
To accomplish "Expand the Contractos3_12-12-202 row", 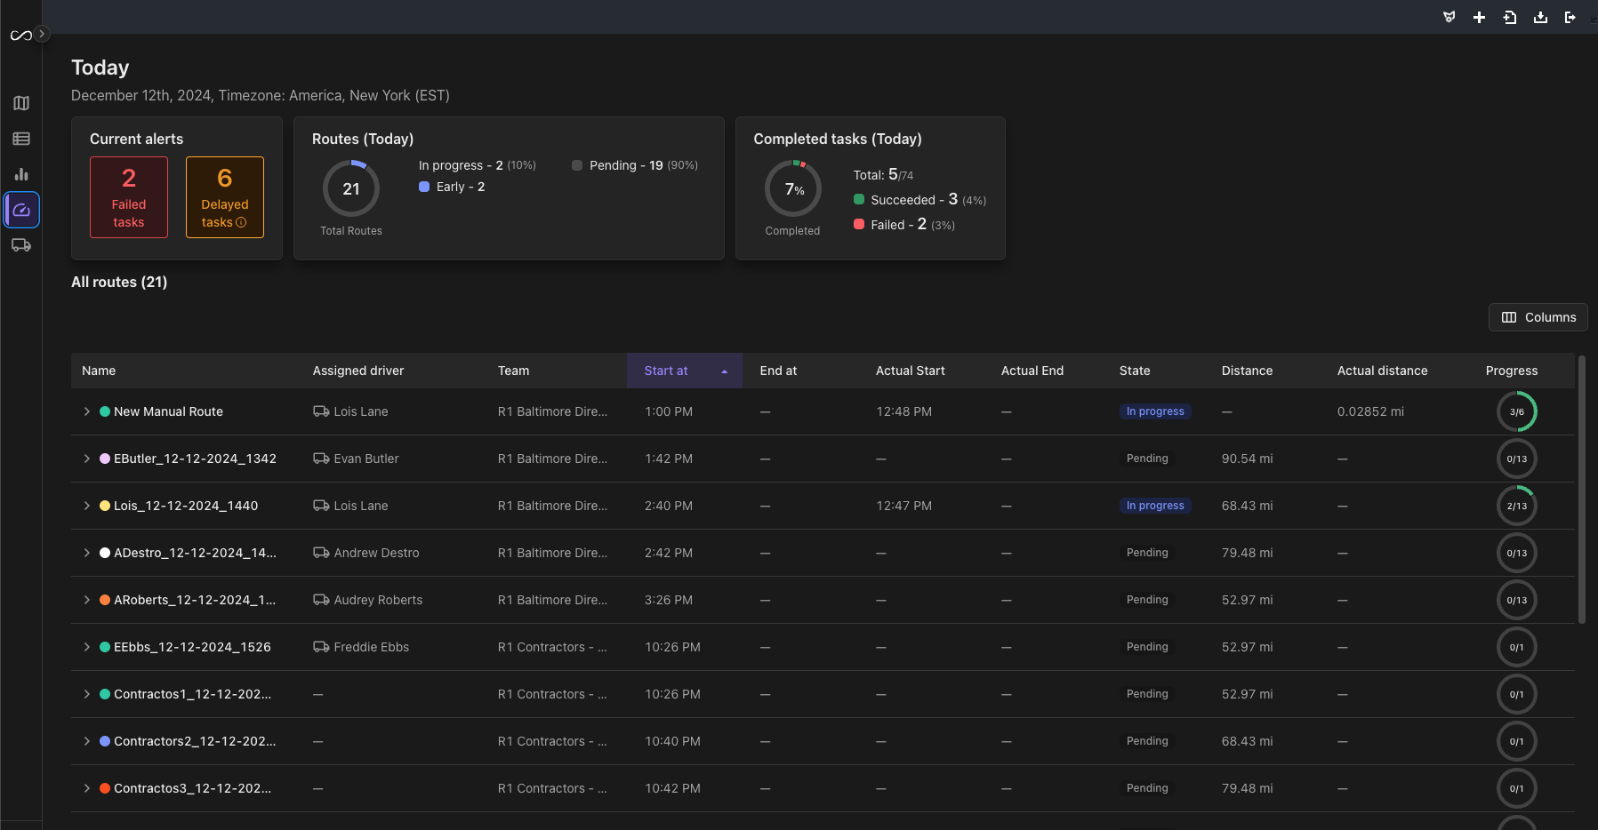I will coord(86,788).
